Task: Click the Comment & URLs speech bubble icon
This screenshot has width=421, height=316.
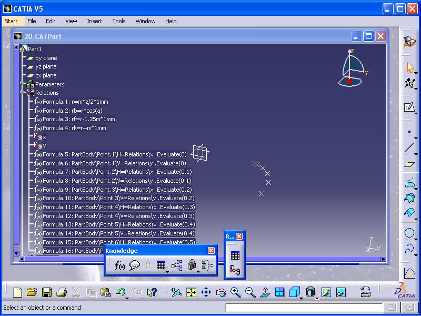Action: pos(134,265)
